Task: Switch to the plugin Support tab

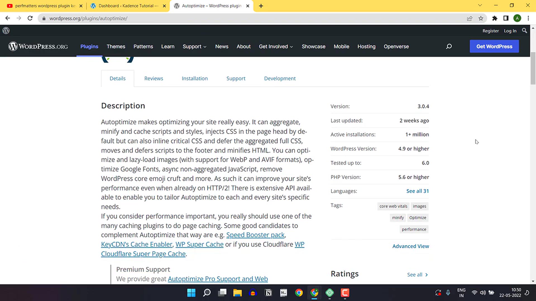Action: 236,79
